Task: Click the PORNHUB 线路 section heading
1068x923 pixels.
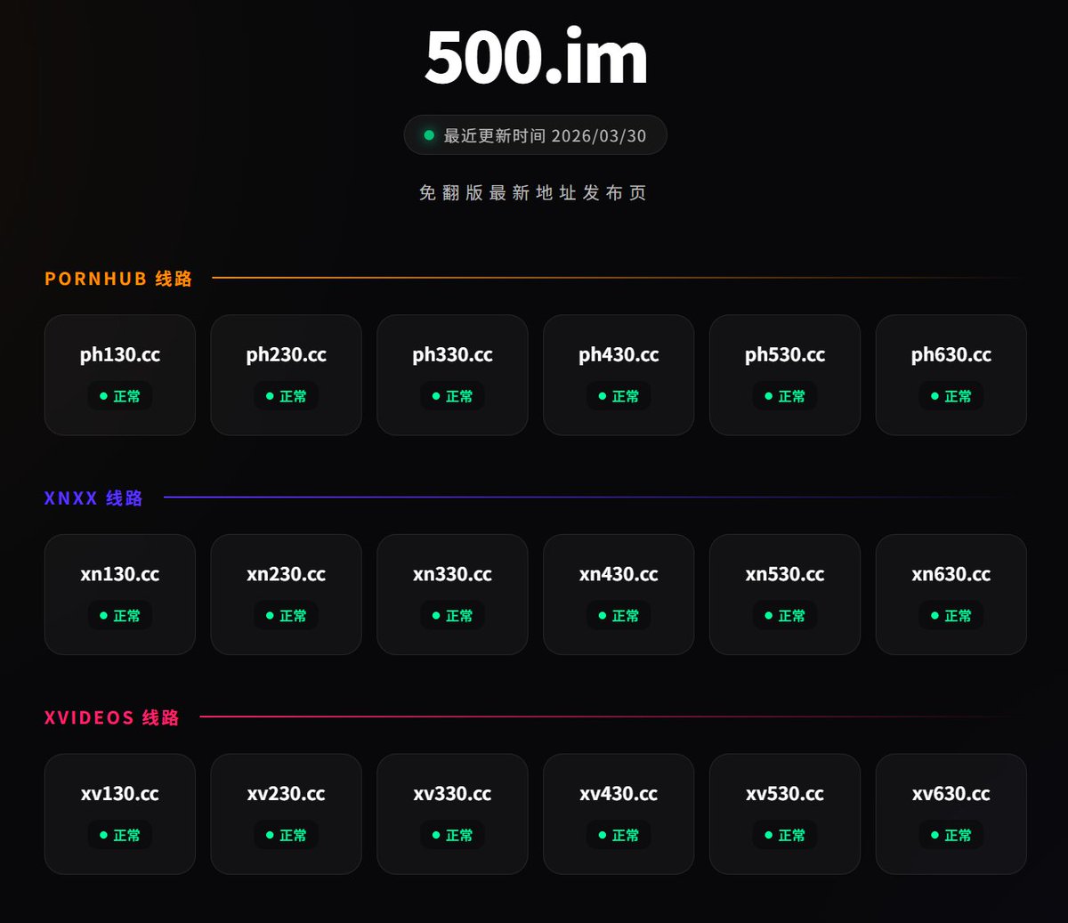Action: (x=118, y=279)
